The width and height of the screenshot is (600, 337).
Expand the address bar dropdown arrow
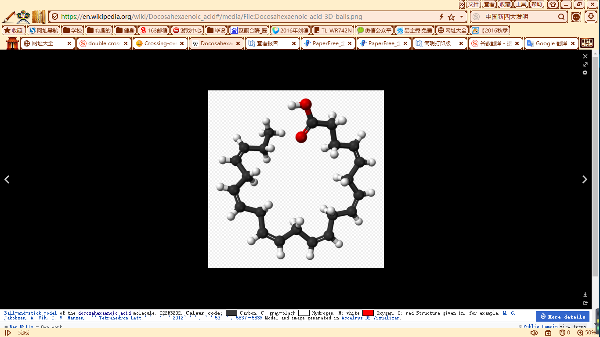click(x=461, y=17)
